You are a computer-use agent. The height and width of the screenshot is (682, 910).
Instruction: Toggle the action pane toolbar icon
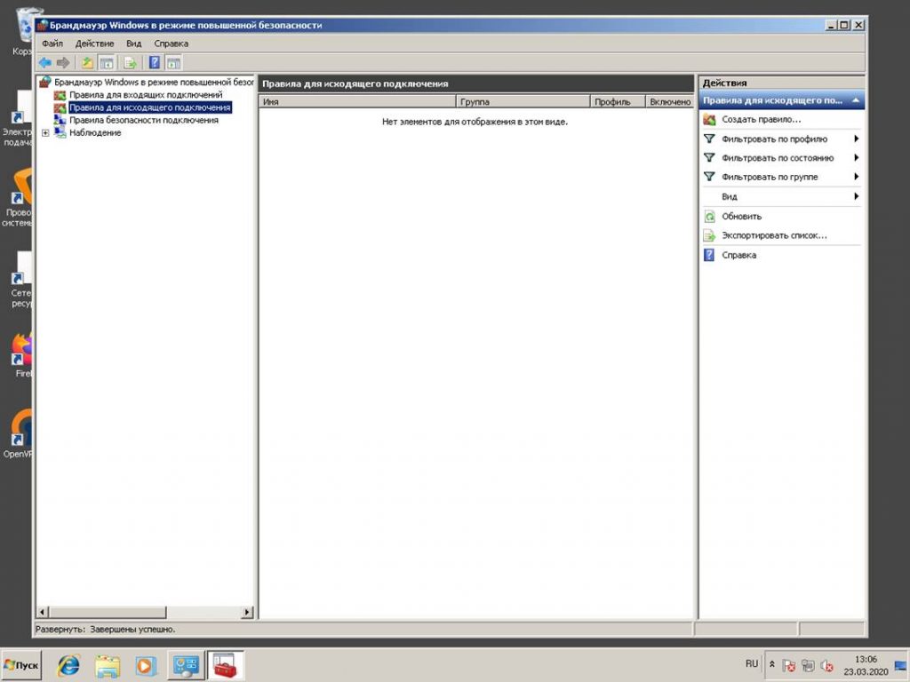(173, 63)
